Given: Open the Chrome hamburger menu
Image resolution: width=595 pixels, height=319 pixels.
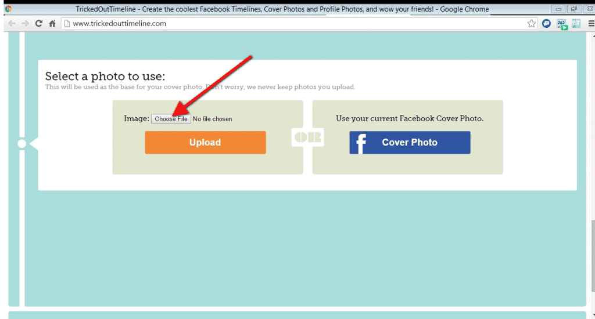Looking at the screenshot, I should [x=591, y=23].
